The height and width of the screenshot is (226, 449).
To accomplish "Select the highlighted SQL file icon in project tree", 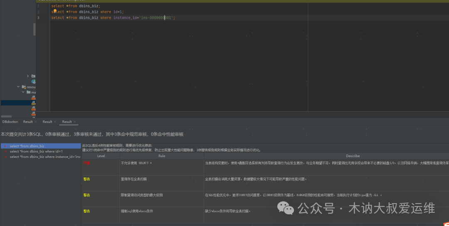I will (x=34, y=103).
